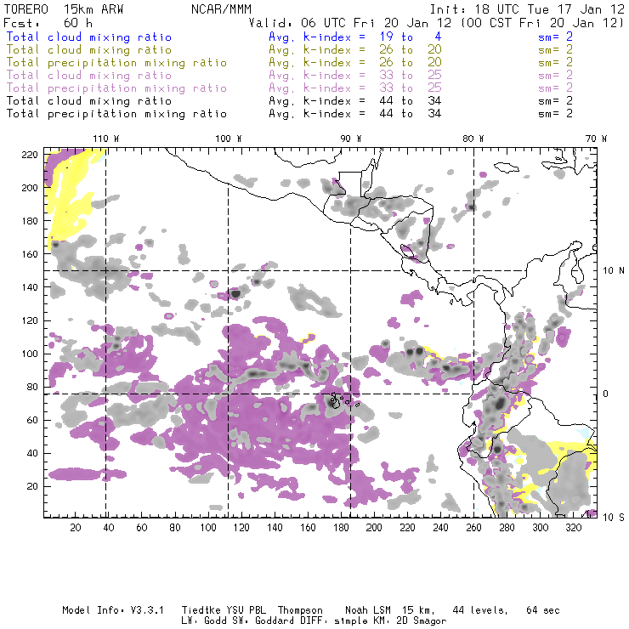Click the '70 W' longitude label
The width and height of the screenshot is (629, 629).
(596, 139)
